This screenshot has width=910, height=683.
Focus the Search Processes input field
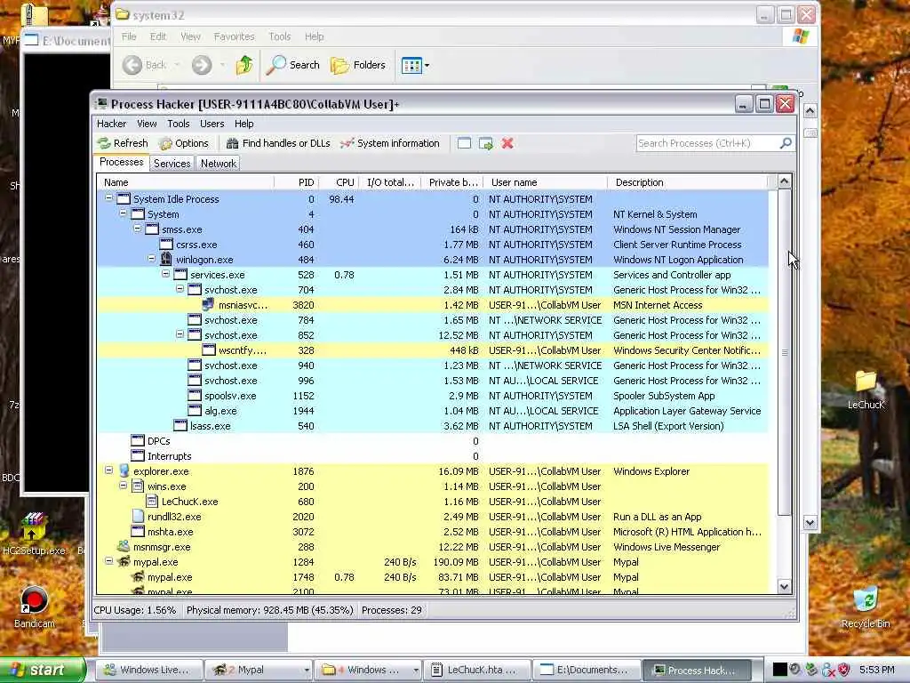[x=706, y=143]
